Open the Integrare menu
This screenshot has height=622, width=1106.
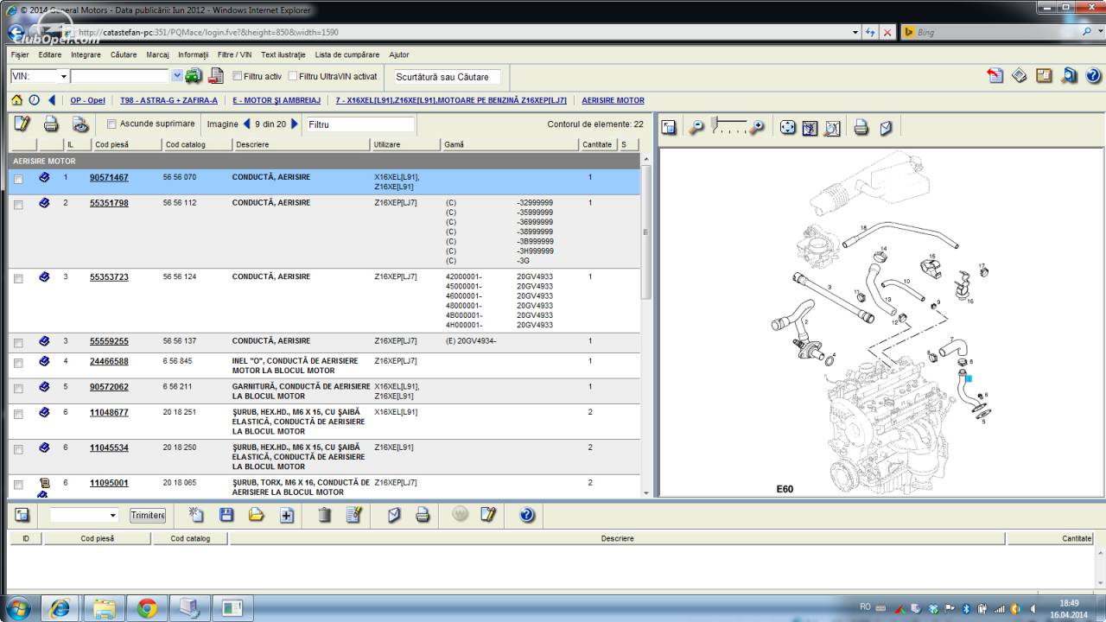click(86, 54)
